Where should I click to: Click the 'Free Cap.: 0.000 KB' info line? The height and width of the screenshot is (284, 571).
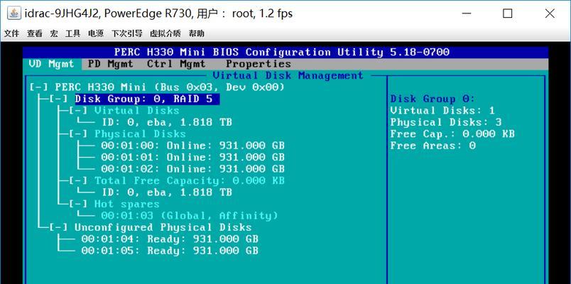tap(452, 134)
